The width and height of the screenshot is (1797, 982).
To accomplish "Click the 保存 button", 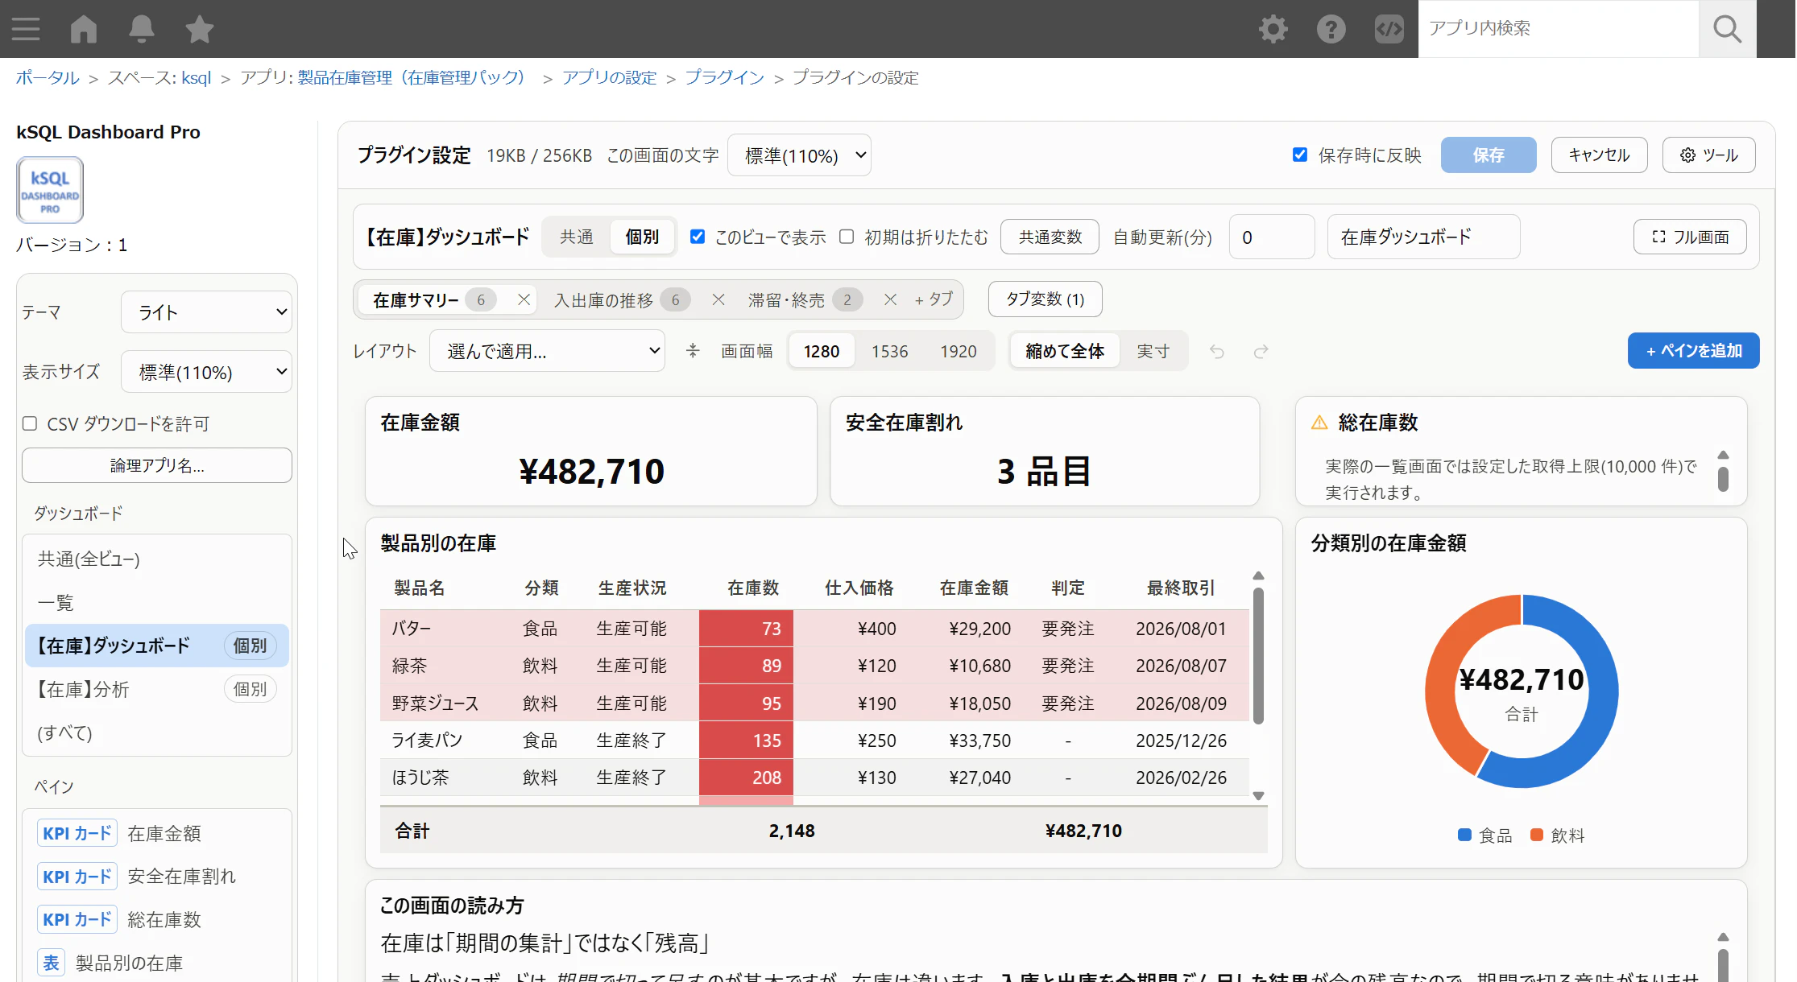I will [x=1489, y=155].
